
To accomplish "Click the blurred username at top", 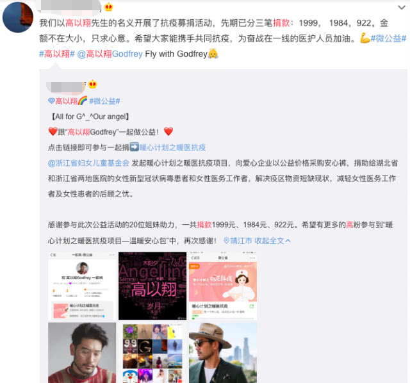I will point(70,7).
